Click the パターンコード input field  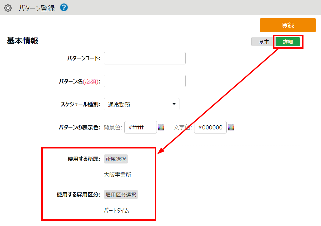point(144,58)
